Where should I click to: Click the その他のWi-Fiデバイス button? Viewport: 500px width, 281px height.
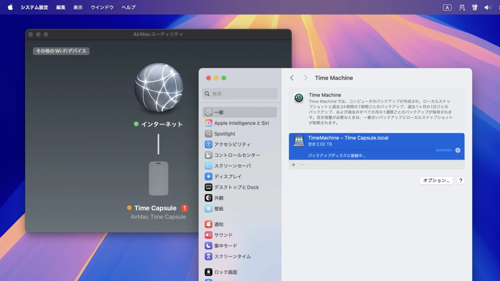[61, 51]
